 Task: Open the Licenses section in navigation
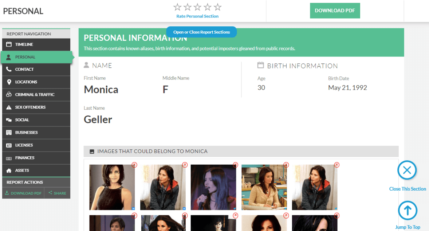point(24,145)
